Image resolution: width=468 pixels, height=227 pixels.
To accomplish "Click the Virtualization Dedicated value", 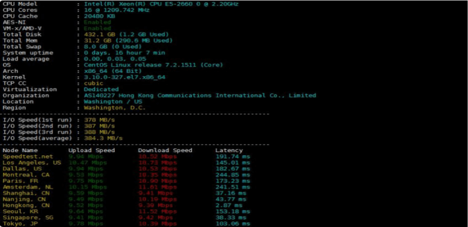I will (101, 89).
